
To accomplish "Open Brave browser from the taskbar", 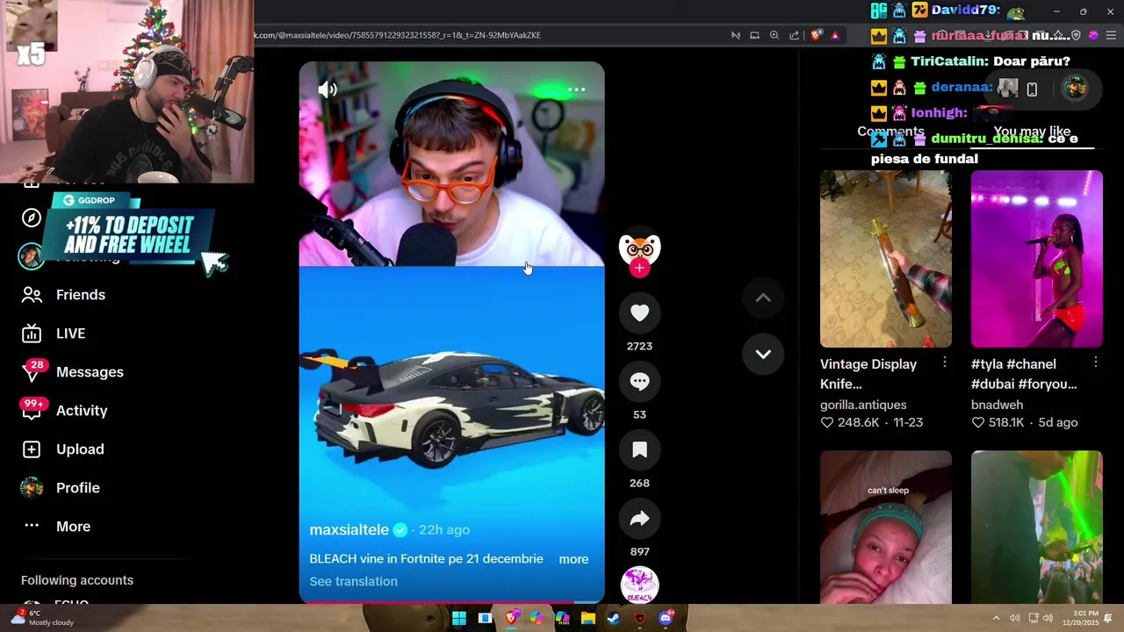I will (x=511, y=618).
